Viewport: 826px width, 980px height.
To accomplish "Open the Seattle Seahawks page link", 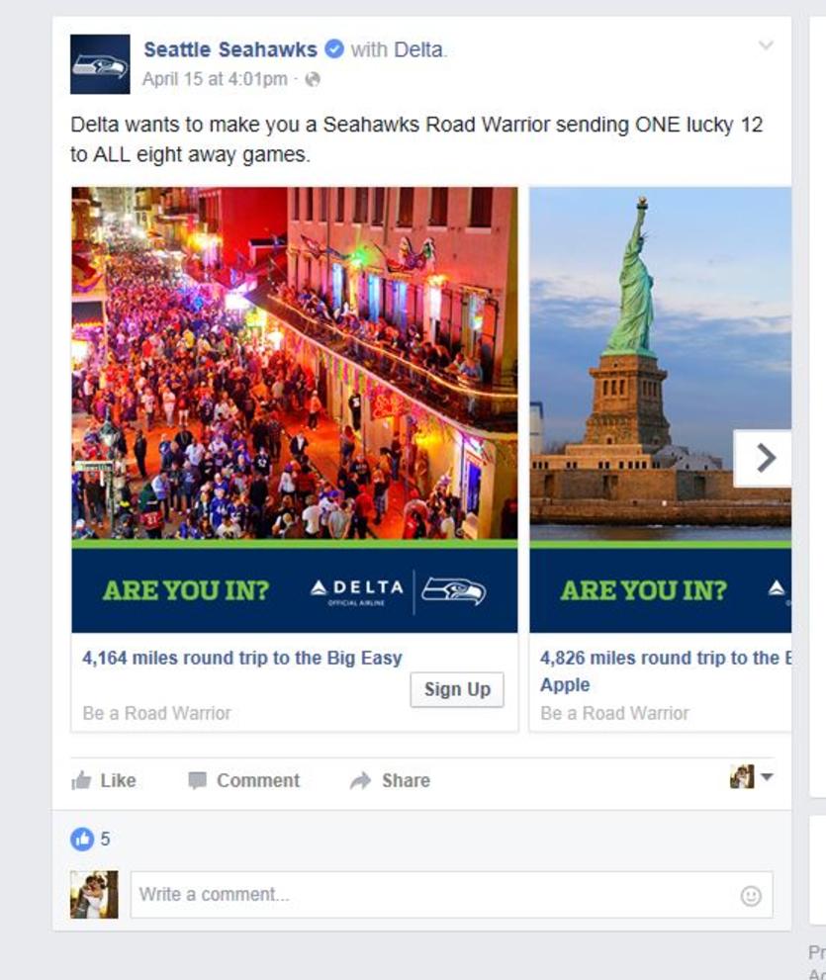I will point(230,49).
